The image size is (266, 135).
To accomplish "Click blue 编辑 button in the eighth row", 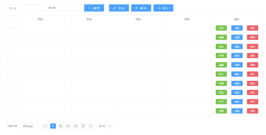I will click(237, 93).
